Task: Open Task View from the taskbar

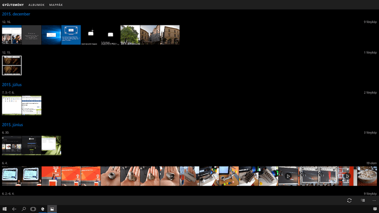Action: pos(33,209)
